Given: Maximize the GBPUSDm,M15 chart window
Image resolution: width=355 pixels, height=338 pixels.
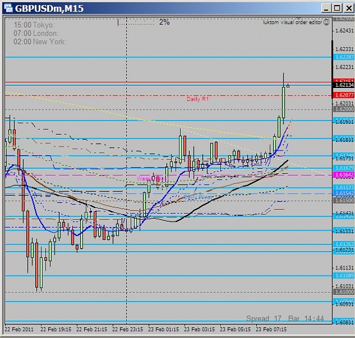Looking at the screenshot, I should 337,9.
